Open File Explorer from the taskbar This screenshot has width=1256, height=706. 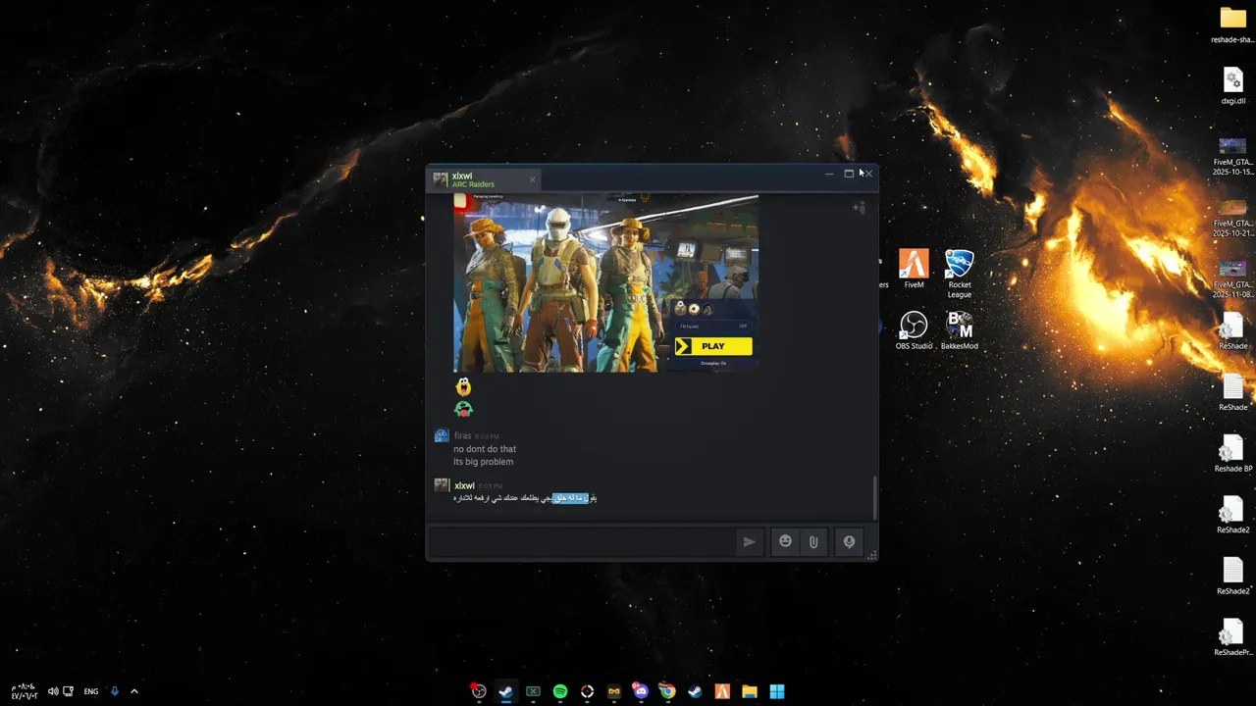click(750, 691)
